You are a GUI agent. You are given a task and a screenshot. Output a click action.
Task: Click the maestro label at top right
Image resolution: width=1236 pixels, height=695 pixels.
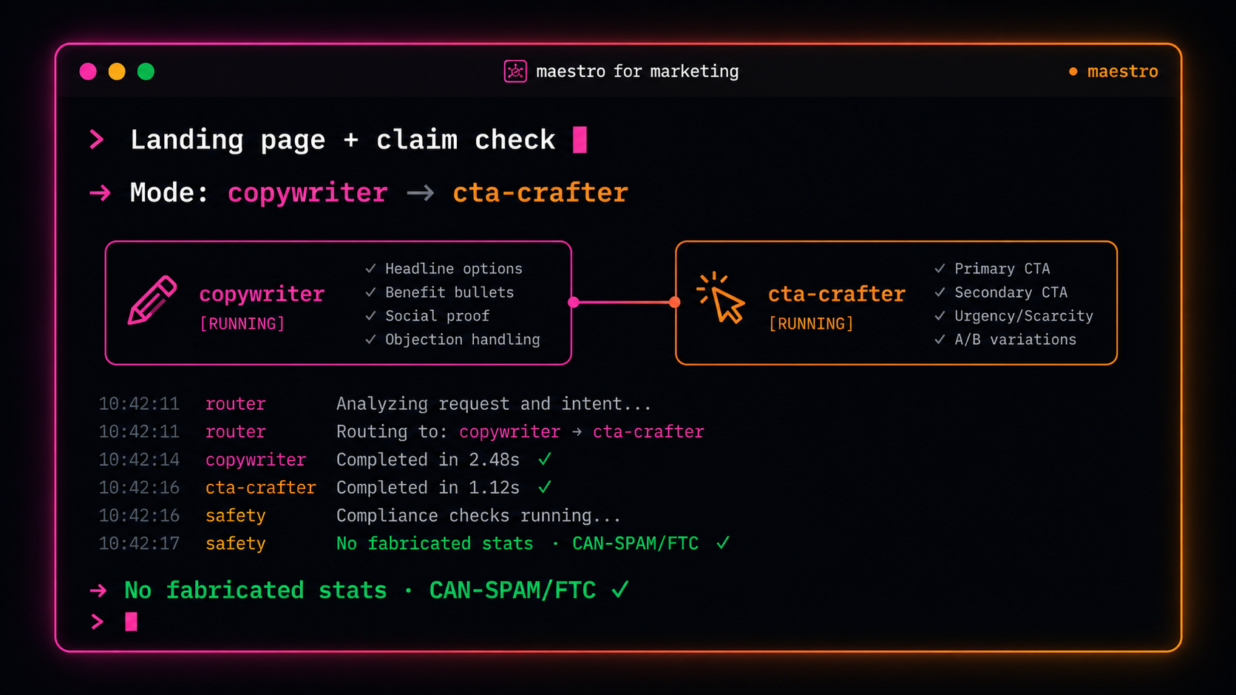[1123, 72]
